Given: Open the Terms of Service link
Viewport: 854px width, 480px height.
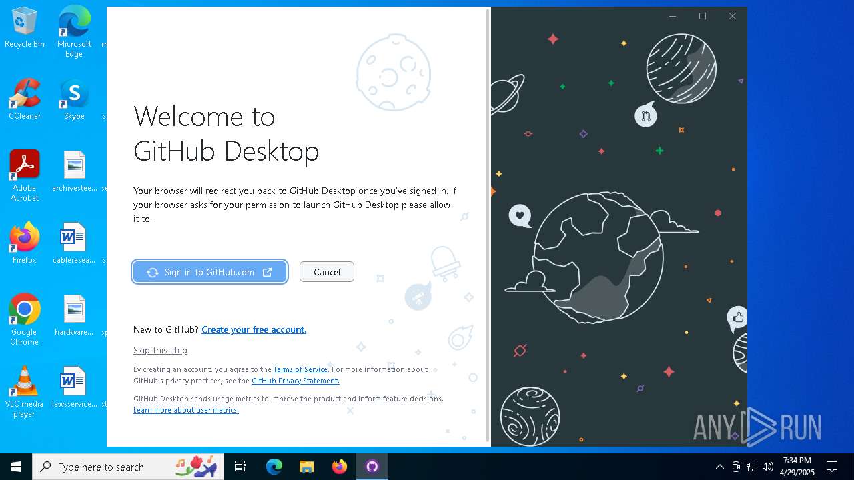Looking at the screenshot, I should [x=300, y=369].
